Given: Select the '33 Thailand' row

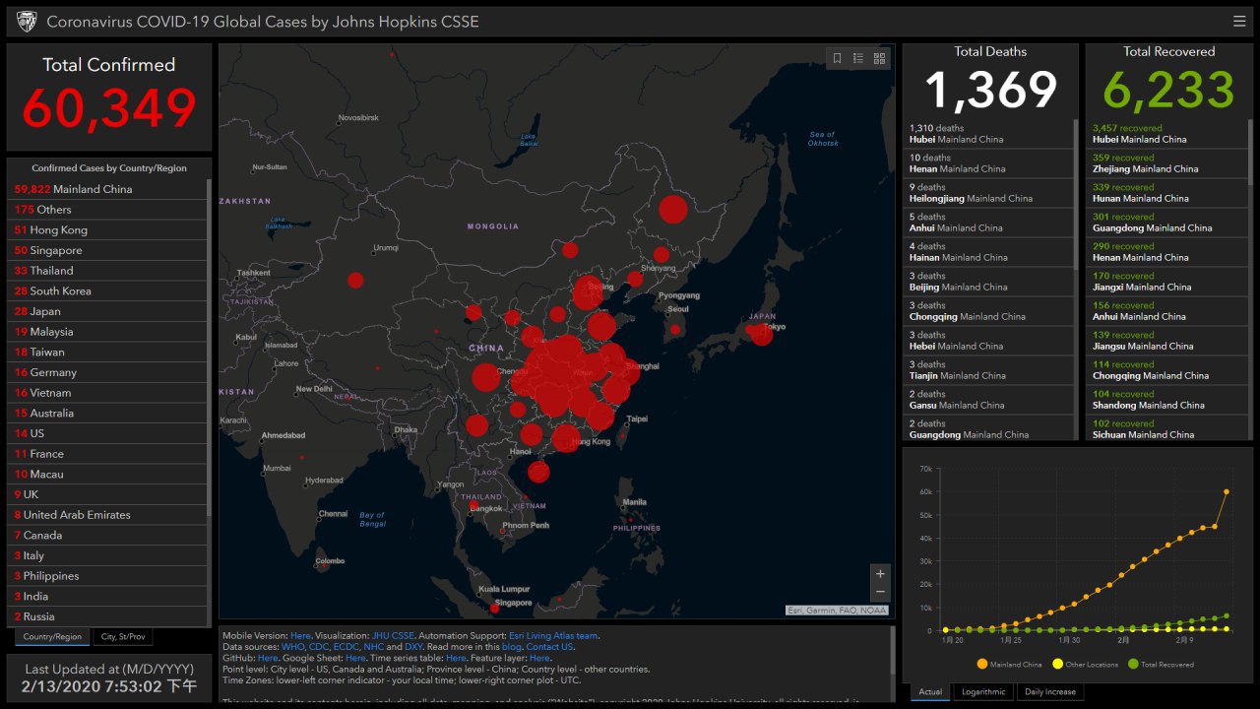Looking at the screenshot, I should pyautogui.click(x=108, y=271).
